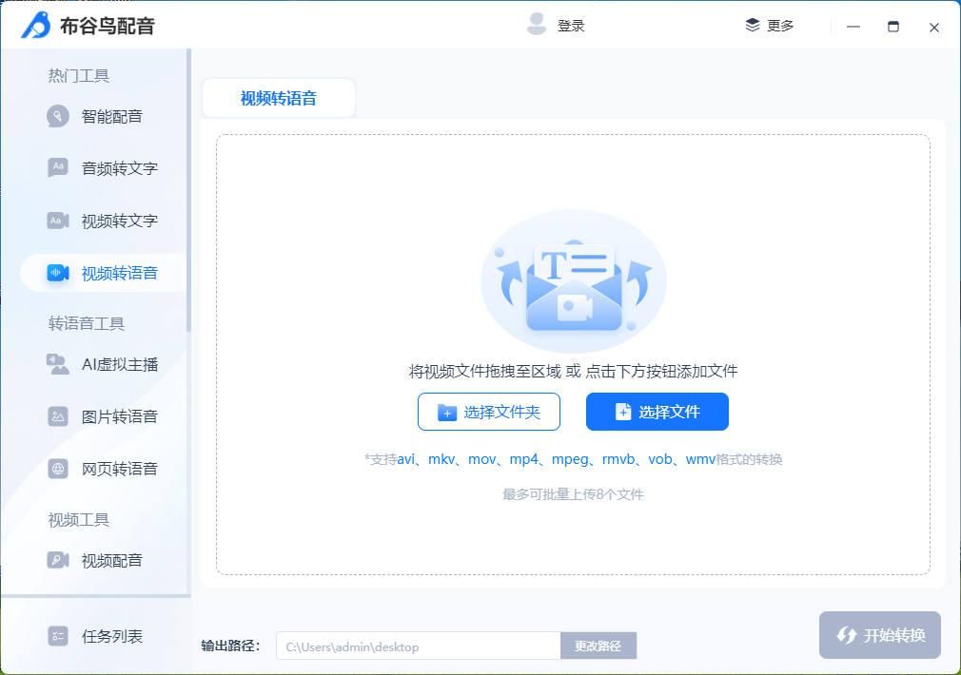Screen dimensions: 961x675
Task: Click the mp4 format text link
Action: (x=526, y=458)
